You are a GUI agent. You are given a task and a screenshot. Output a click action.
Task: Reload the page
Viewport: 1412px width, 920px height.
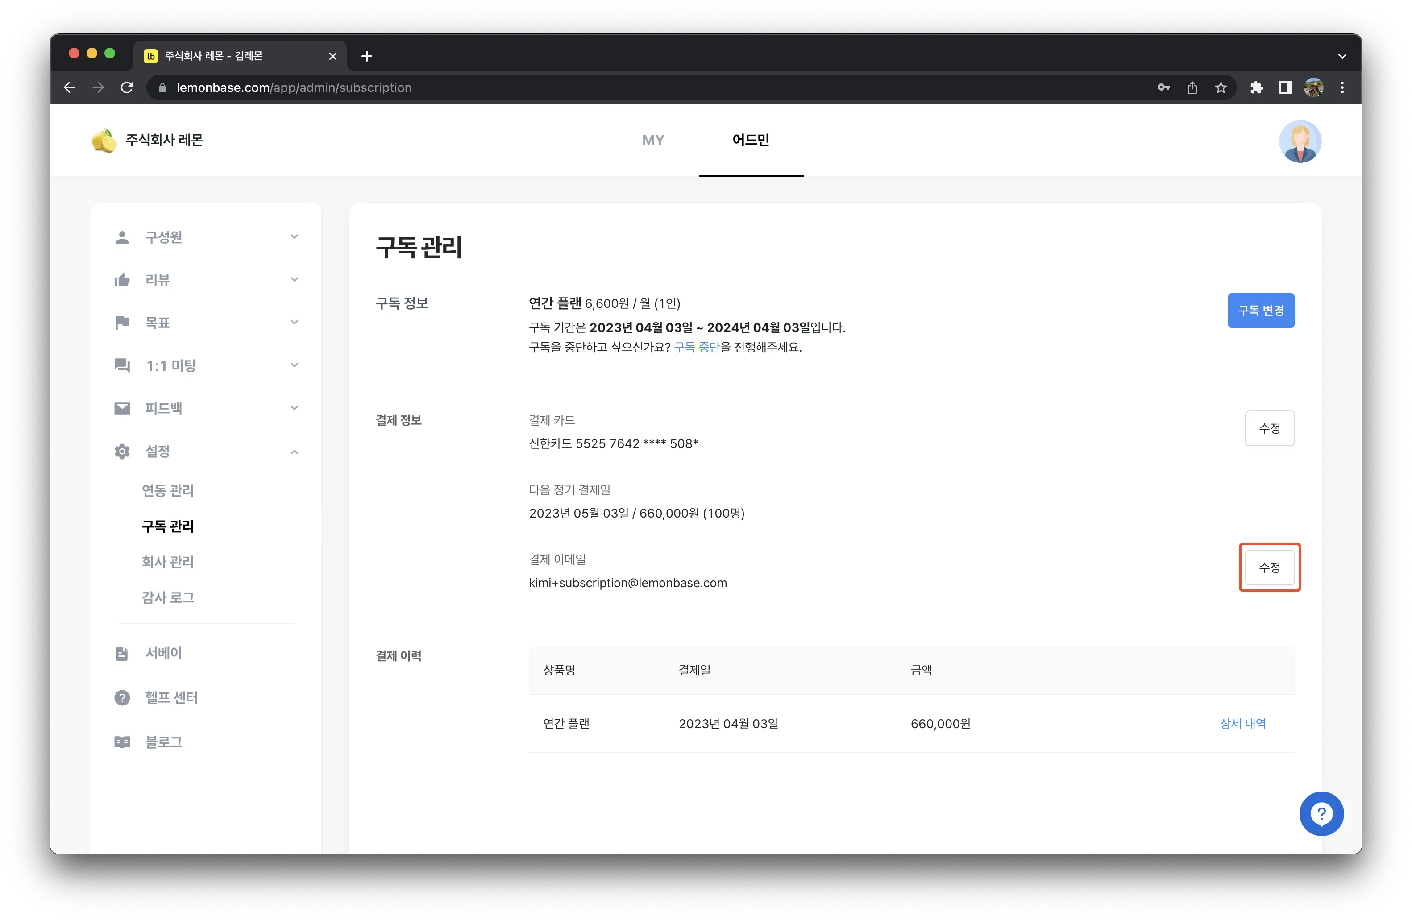(127, 88)
